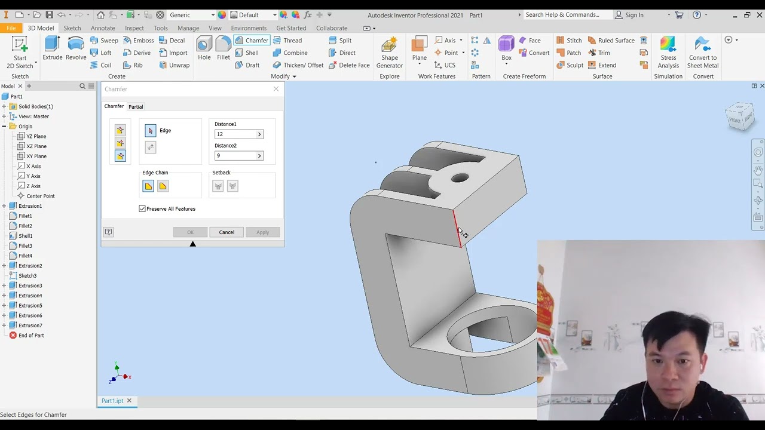Viewport: 765px width, 430px height.
Task: Switch to the Sketch tab
Action: (72, 28)
